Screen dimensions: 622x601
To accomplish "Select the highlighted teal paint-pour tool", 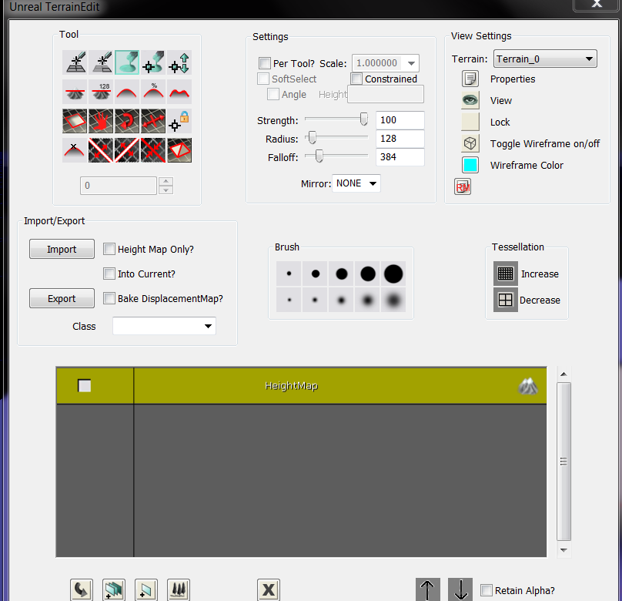I will pyautogui.click(x=127, y=62).
